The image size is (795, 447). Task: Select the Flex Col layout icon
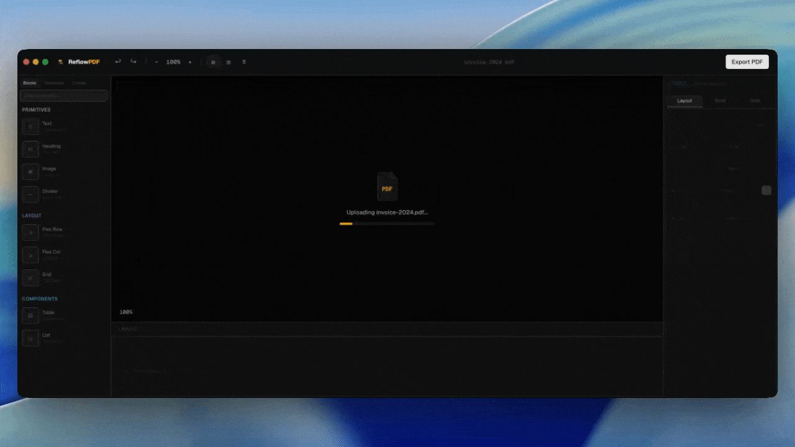[x=30, y=255]
